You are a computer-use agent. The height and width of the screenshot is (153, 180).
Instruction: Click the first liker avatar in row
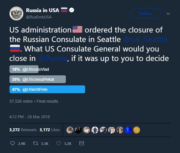[x=69, y=130]
